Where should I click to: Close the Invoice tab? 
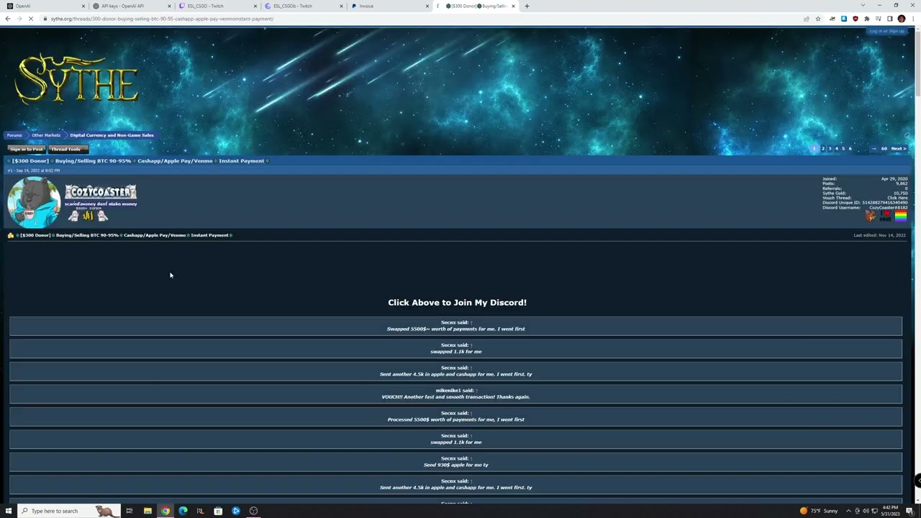click(427, 6)
